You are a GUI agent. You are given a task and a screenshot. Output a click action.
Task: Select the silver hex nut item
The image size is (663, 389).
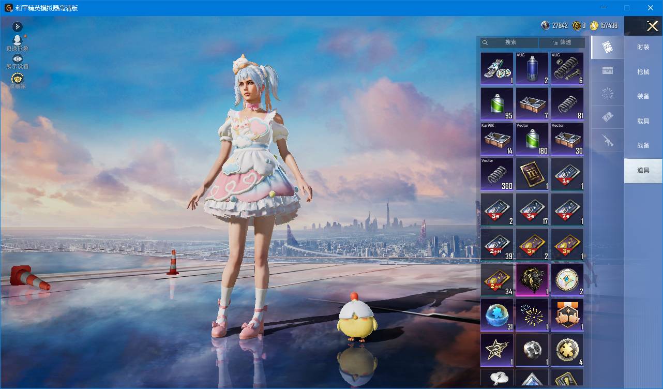pyautogui.click(x=532, y=350)
